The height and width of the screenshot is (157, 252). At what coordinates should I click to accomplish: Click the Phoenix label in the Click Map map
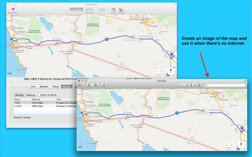[x=147, y=19]
